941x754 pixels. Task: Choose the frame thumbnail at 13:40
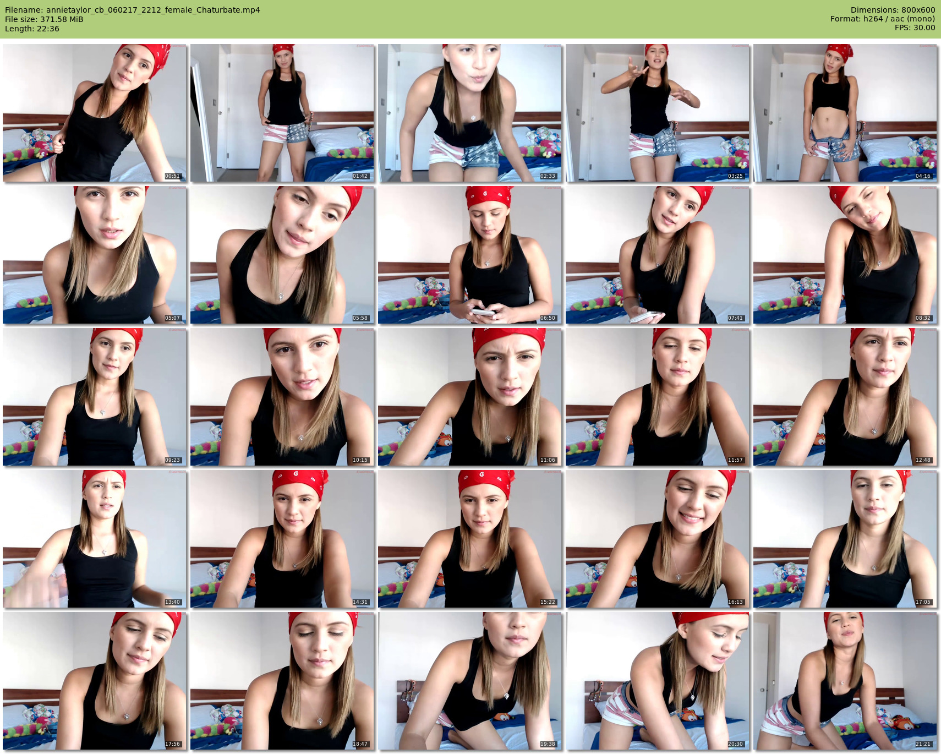pos(95,539)
